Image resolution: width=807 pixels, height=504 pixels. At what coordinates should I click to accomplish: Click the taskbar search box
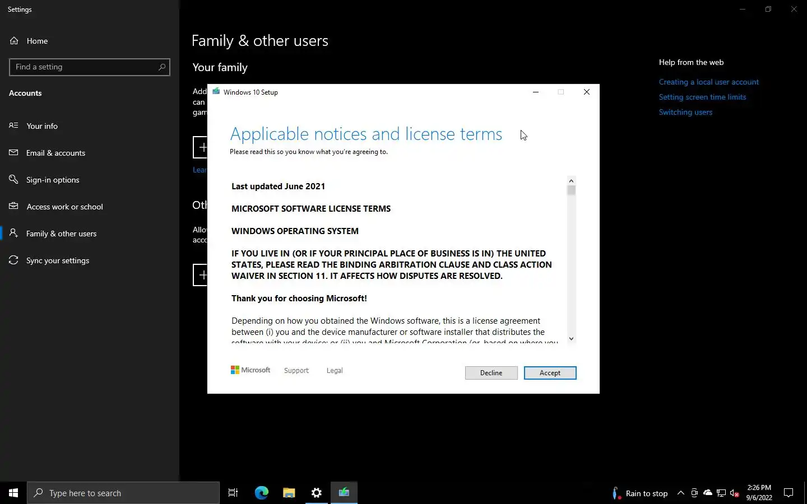click(123, 493)
